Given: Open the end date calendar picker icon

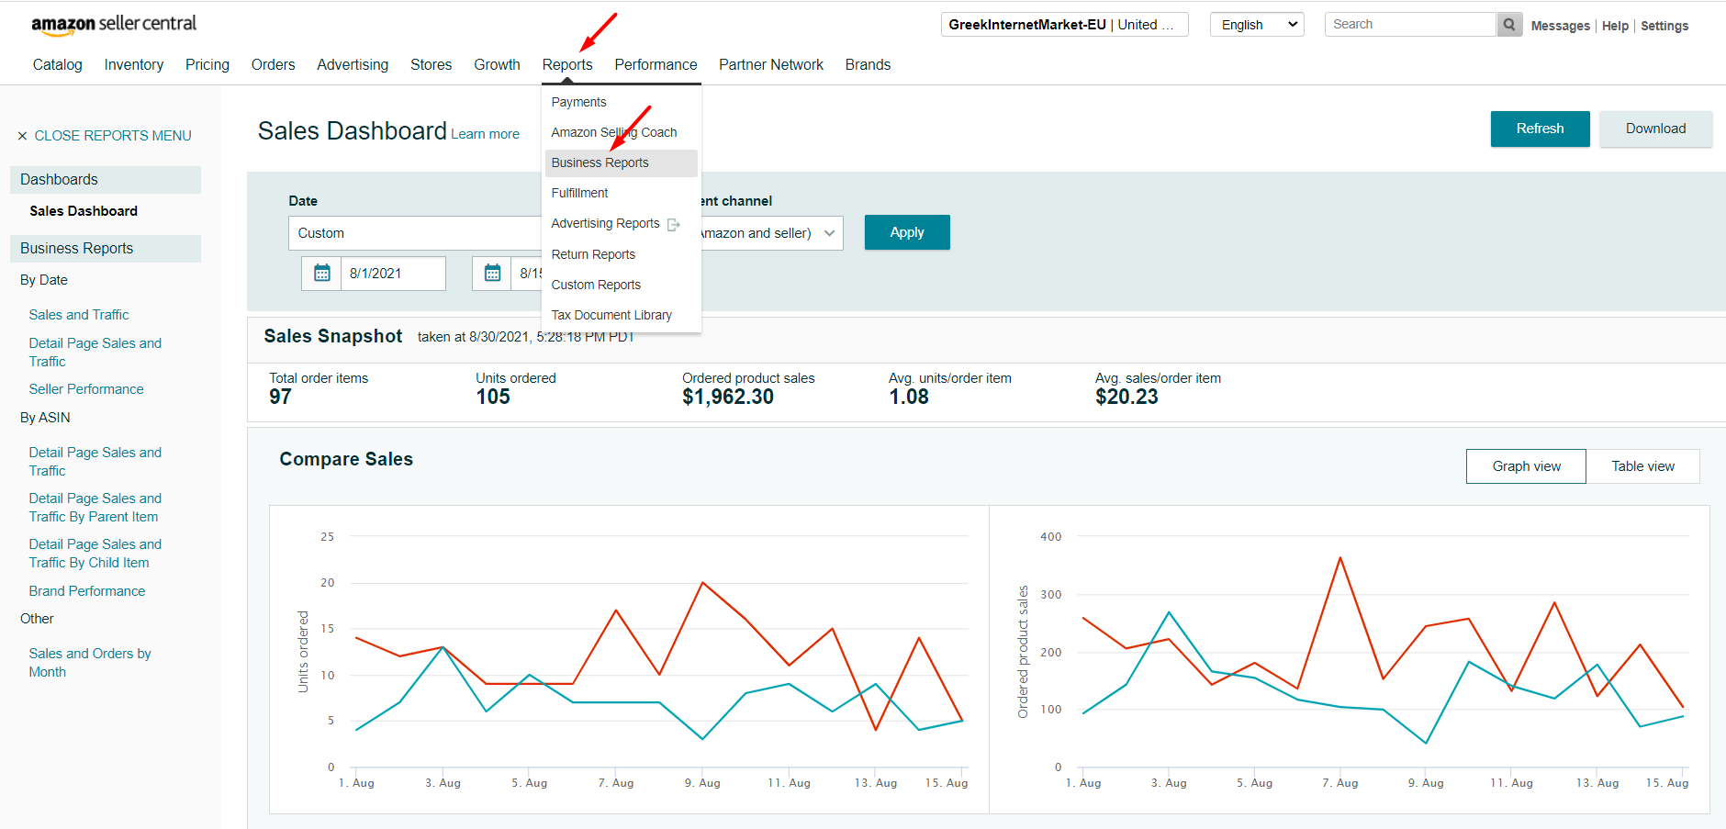Looking at the screenshot, I should [x=492, y=274].
